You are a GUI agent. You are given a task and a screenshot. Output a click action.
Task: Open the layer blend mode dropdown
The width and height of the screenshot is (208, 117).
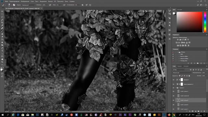[182, 73]
